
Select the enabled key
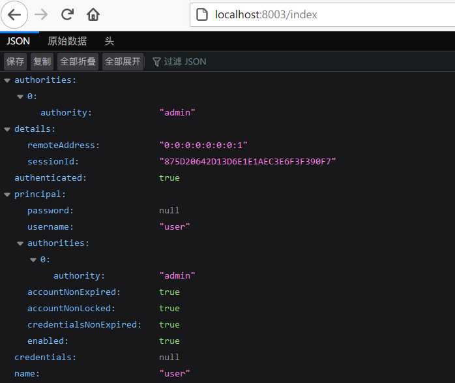48,341
